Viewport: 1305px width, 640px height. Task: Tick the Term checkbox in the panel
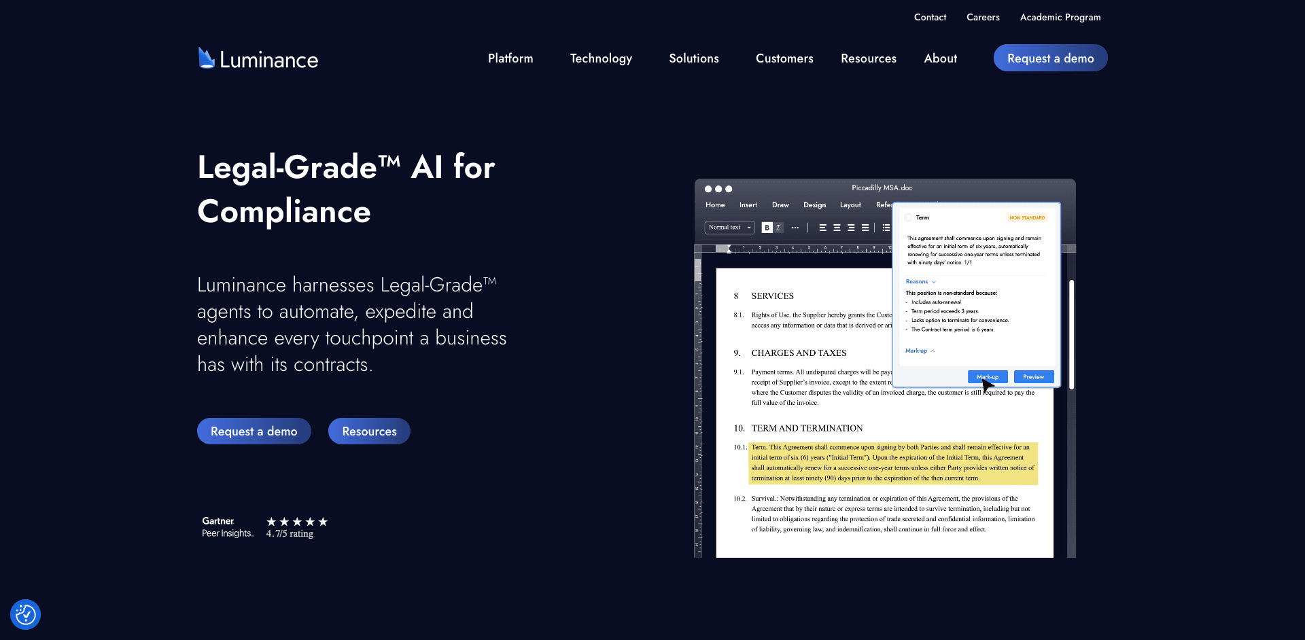point(908,217)
